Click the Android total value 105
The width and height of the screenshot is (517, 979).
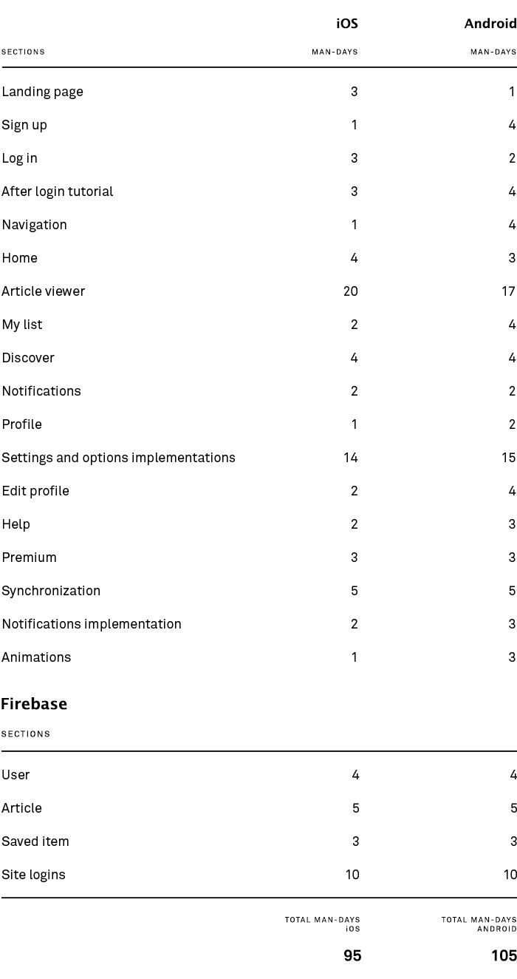click(x=504, y=955)
